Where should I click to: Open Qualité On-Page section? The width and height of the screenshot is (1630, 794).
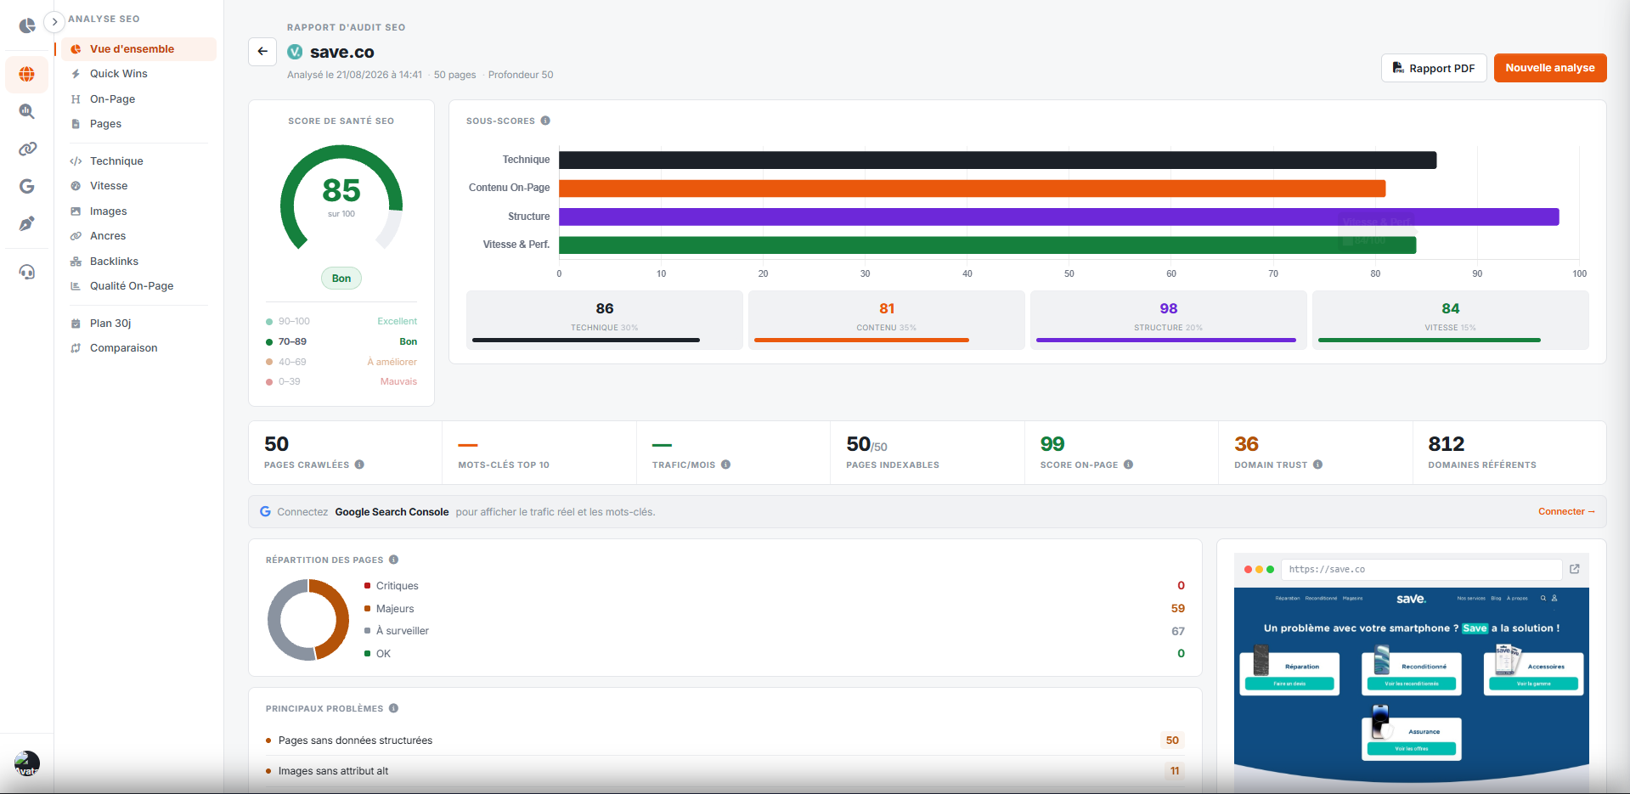(138, 286)
